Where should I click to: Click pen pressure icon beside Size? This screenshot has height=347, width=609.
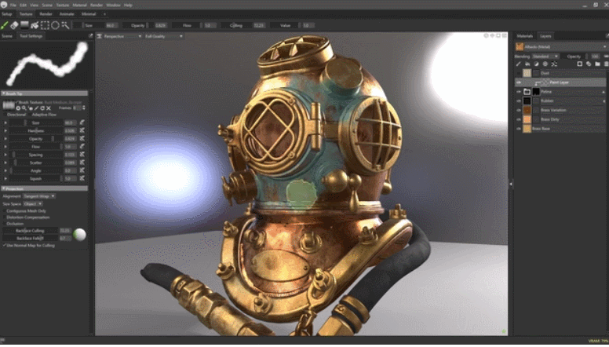82,123
